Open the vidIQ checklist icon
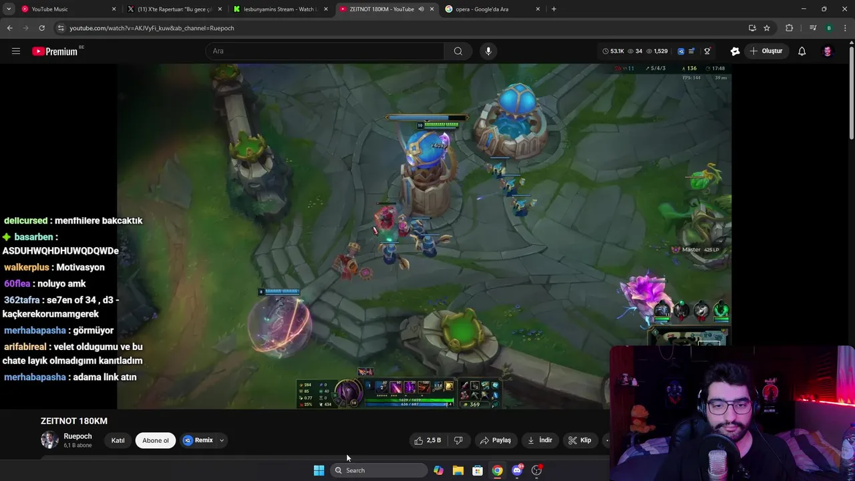This screenshot has width=855, height=481. (x=691, y=51)
